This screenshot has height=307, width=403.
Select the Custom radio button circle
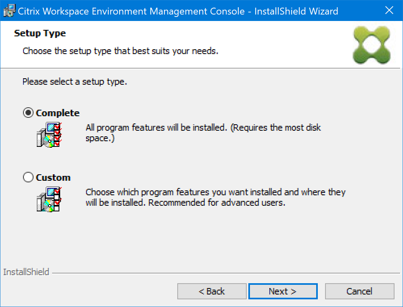point(28,178)
